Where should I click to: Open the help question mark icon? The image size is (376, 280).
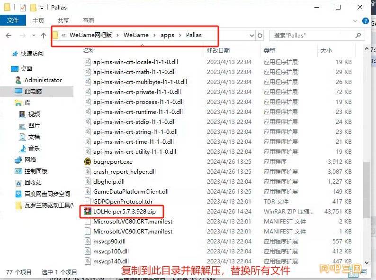366,21
